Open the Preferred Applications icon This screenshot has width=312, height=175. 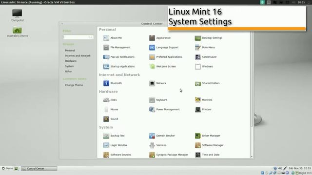click(152, 57)
